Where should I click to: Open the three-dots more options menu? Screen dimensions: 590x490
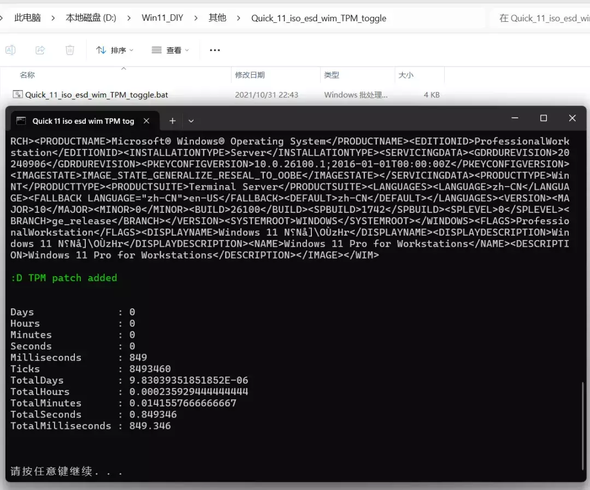click(215, 50)
